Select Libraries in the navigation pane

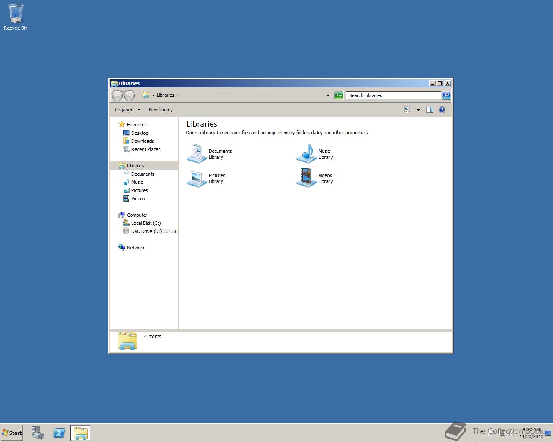(136, 166)
